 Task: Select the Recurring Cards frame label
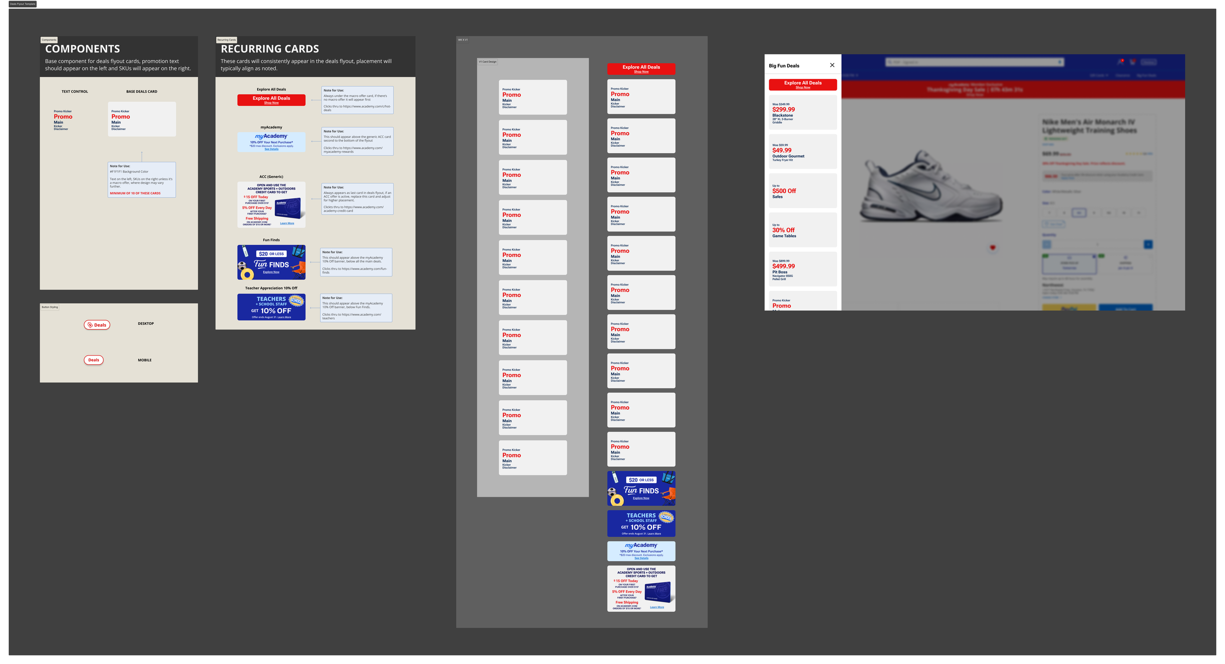pos(226,40)
